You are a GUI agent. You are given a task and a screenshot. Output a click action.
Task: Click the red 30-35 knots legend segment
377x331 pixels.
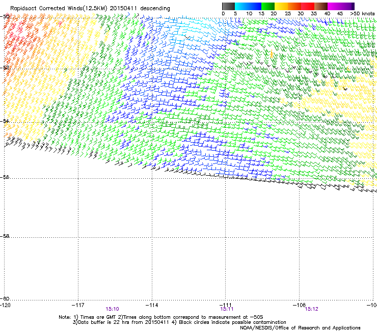pyautogui.click(x=308, y=6)
